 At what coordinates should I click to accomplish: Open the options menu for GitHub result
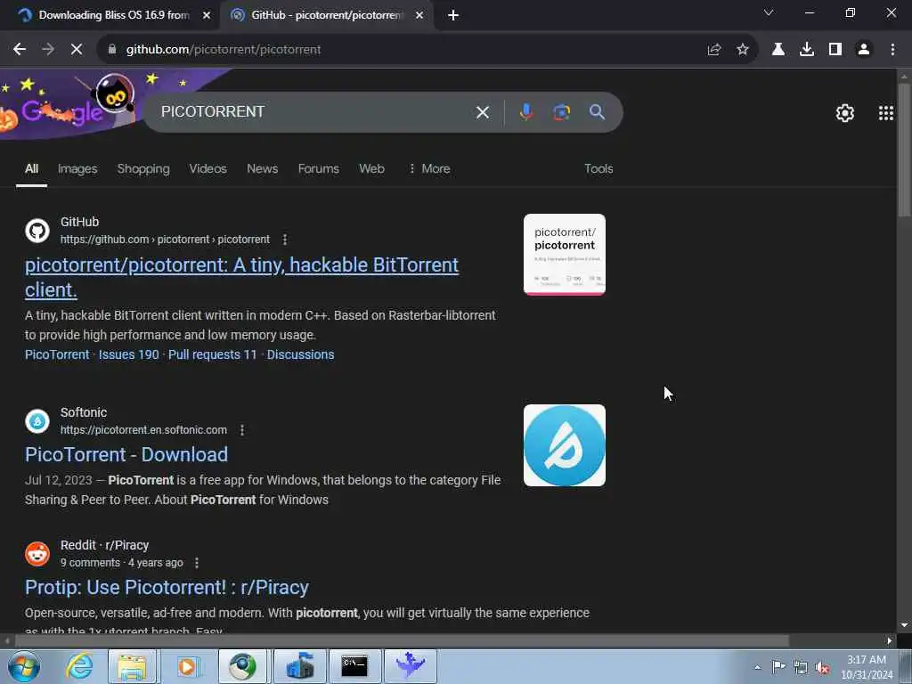[x=284, y=240]
